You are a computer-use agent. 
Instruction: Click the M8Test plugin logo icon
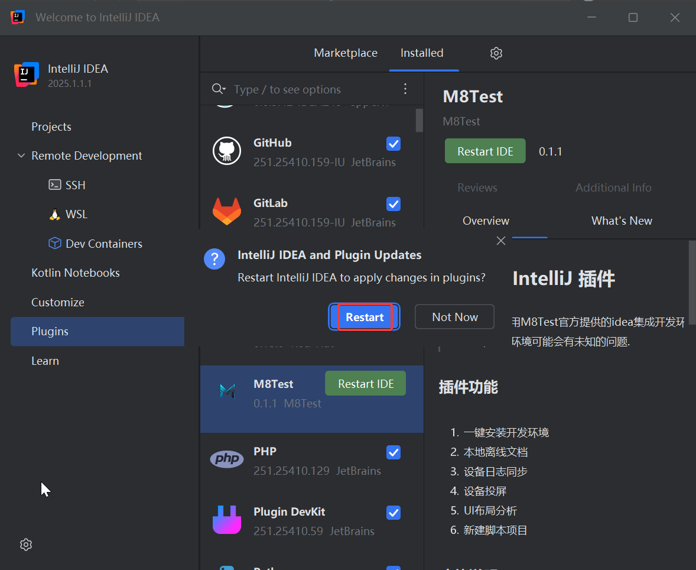pos(227,391)
